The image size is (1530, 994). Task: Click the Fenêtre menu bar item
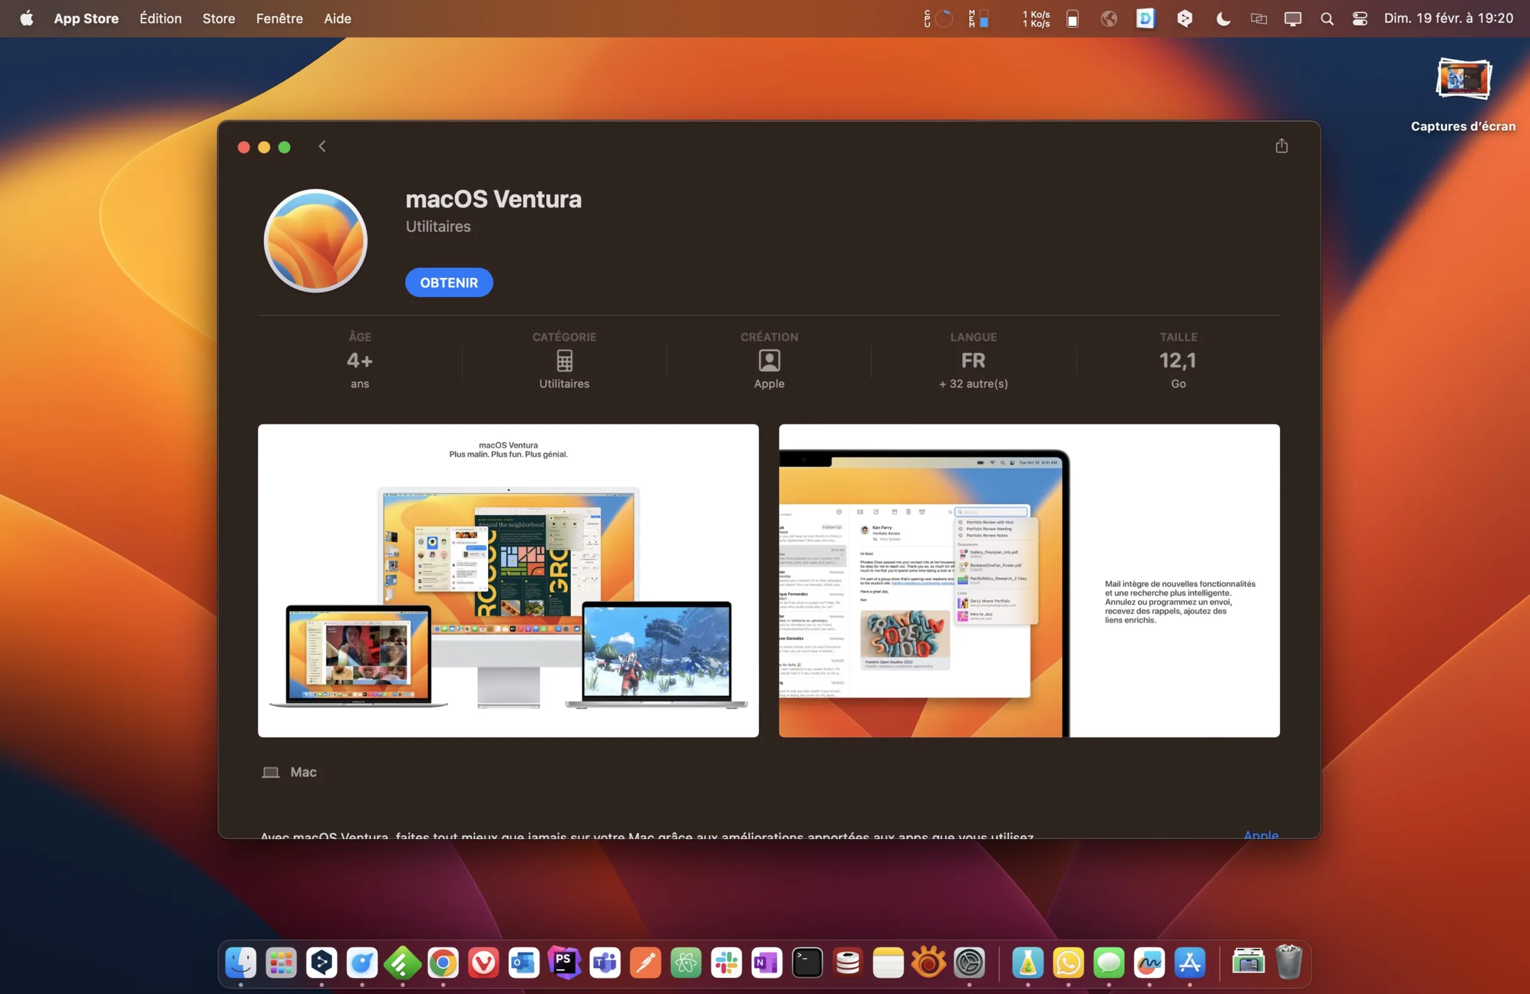click(279, 19)
